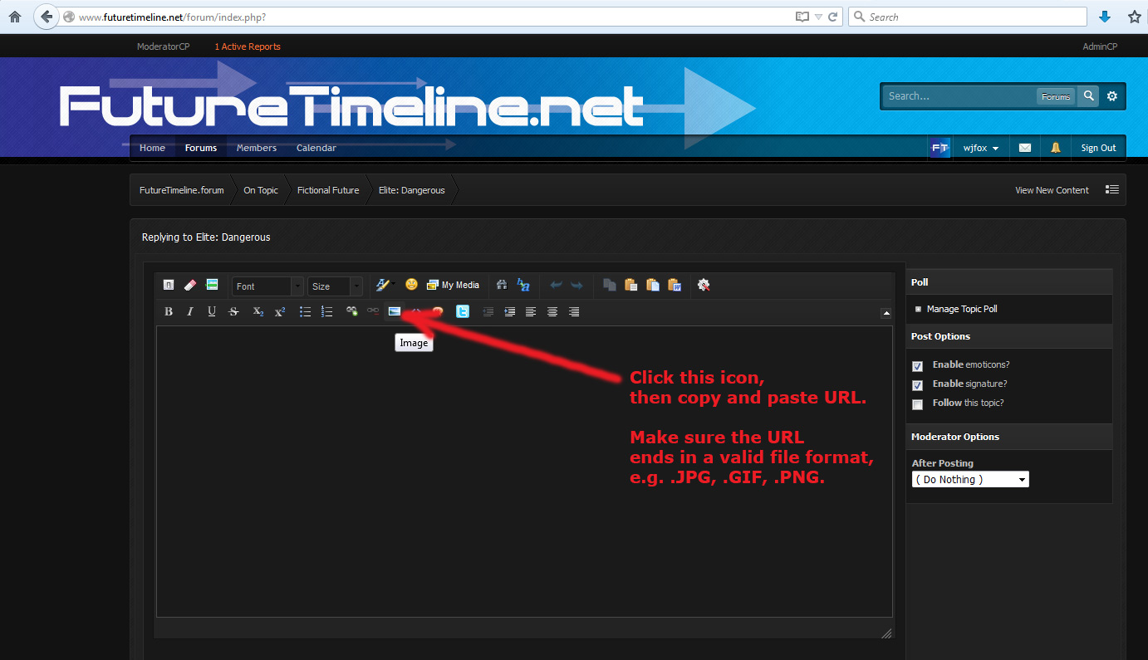The height and width of the screenshot is (660, 1148).
Task: Open the messages envelope icon
Action: coord(1025,148)
